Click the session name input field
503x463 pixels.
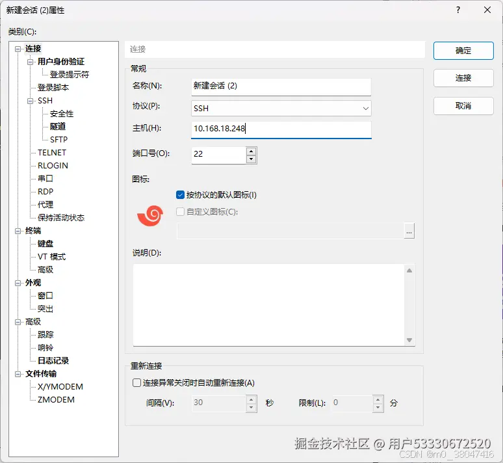coord(281,86)
